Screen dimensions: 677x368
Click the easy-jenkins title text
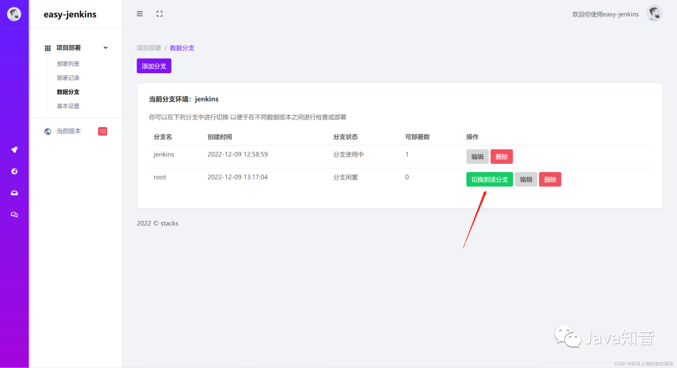pyautogui.click(x=70, y=14)
